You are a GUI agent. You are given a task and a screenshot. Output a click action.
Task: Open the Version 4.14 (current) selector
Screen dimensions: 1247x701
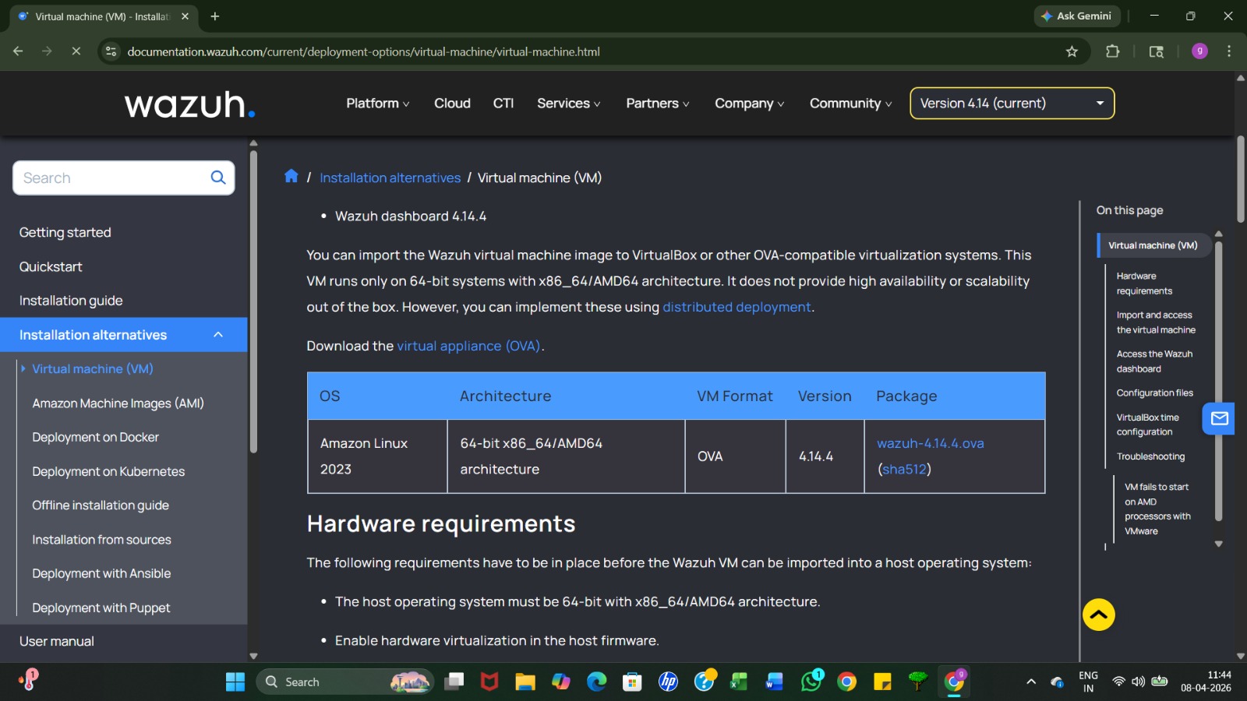click(x=1012, y=104)
